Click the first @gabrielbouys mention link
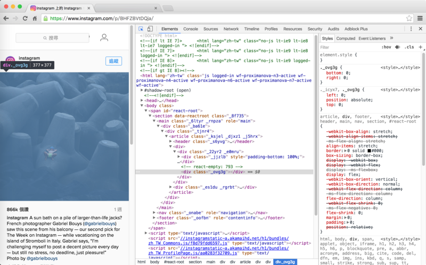 coord(100,223)
